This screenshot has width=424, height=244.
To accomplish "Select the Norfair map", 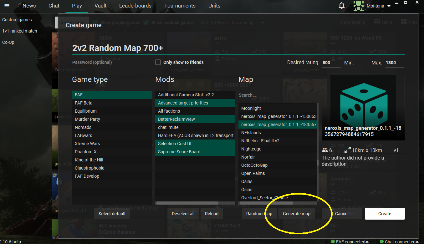I will pyautogui.click(x=278, y=157).
